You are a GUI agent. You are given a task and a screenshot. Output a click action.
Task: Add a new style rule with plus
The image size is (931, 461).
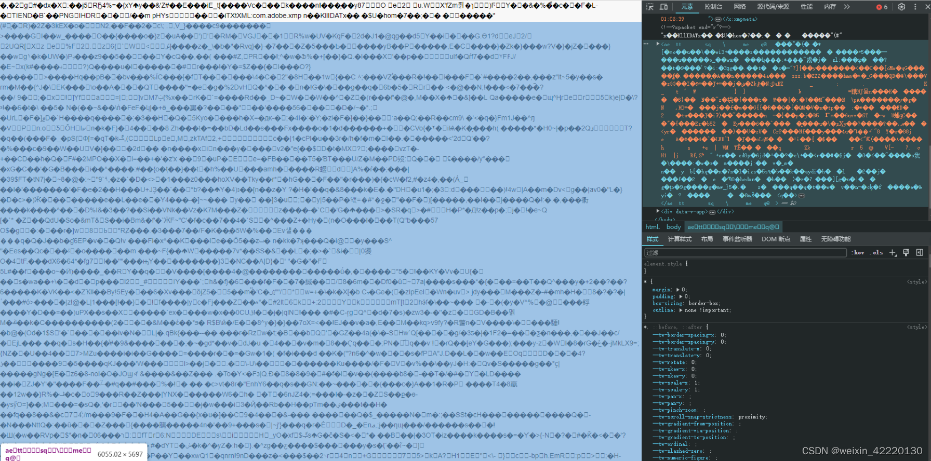pos(893,253)
